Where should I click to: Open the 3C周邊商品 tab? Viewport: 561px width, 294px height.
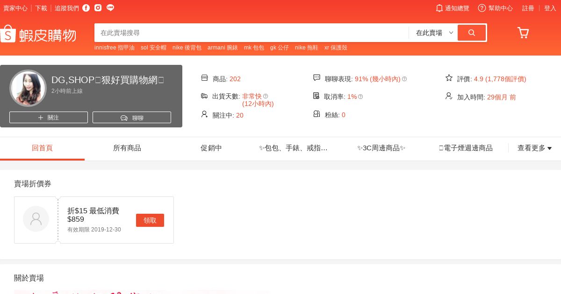pyautogui.click(x=381, y=148)
